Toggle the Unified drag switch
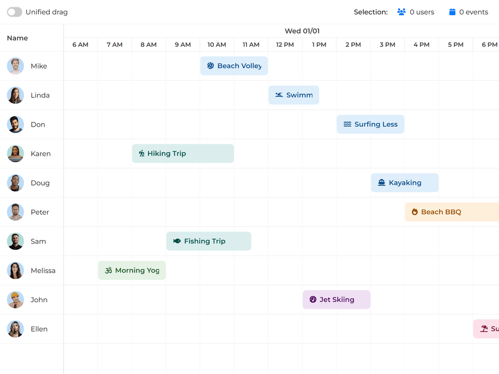 15,12
